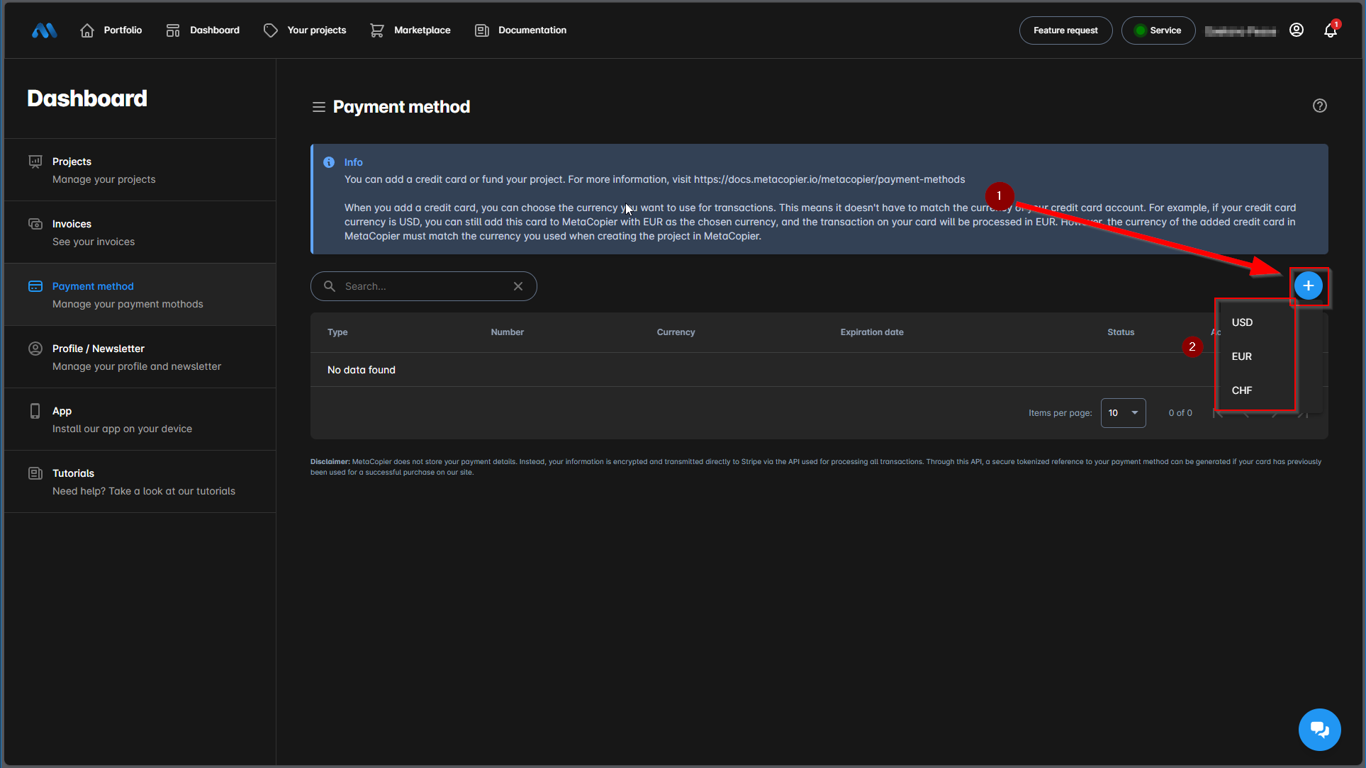The width and height of the screenshot is (1366, 768).
Task: Click into the Search input field
Action: [423, 286]
